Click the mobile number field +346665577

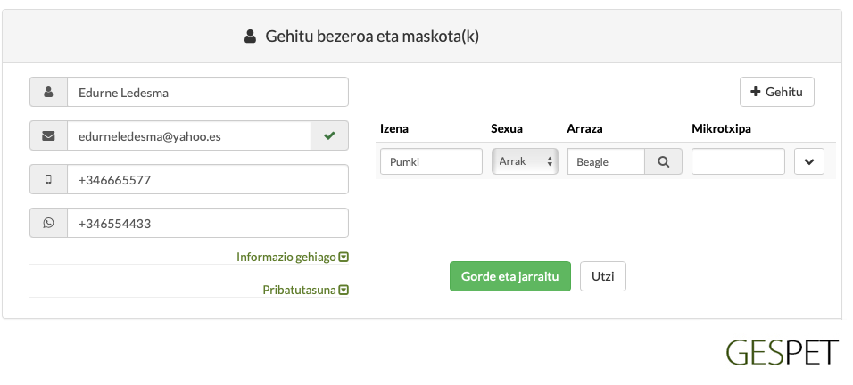[208, 179]
